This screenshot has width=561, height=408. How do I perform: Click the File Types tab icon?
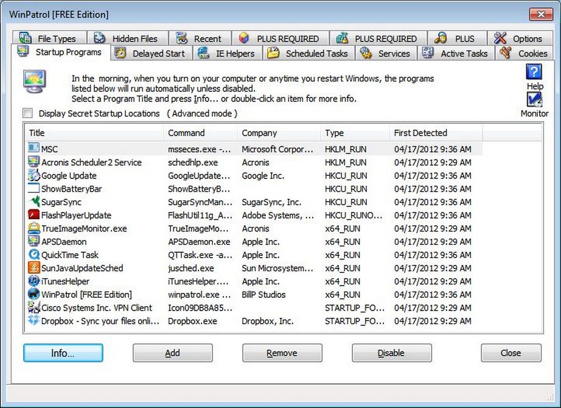(25, 38)
